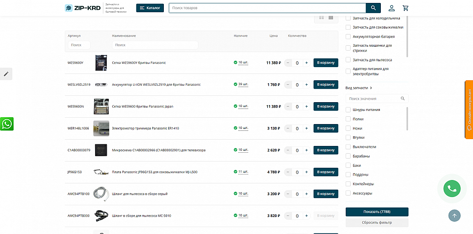This screenshot has height=234, width=473.
Task: Click price 11 380 ₽ of WES9600N
Action: [x=274, y=107]
